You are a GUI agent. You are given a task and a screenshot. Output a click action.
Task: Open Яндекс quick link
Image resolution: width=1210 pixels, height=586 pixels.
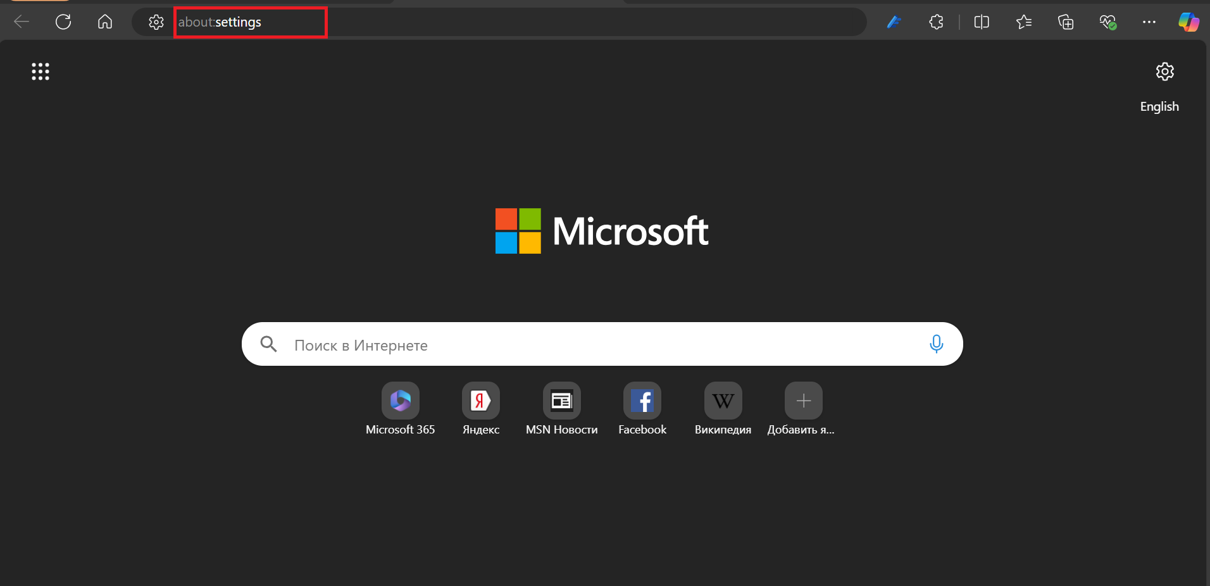[481, 409]
